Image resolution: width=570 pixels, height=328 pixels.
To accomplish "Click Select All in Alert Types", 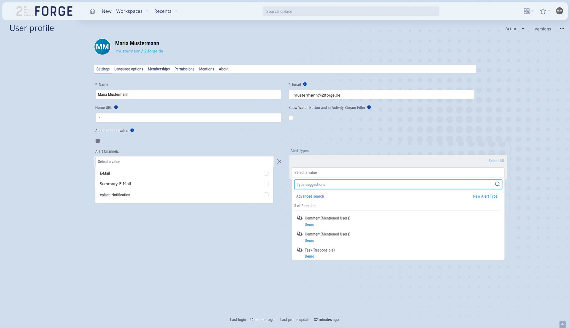I will (496, 161).
